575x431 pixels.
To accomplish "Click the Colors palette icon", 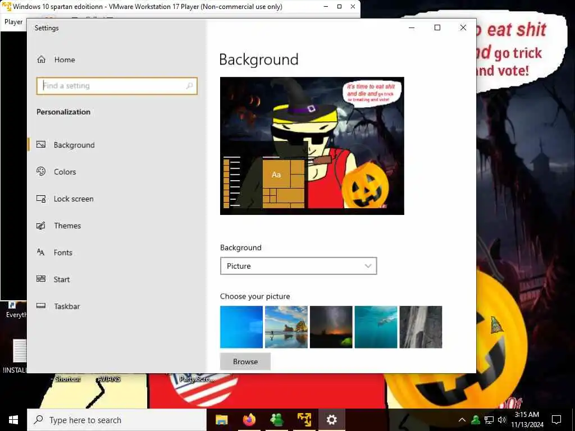I will coord(41,171).
